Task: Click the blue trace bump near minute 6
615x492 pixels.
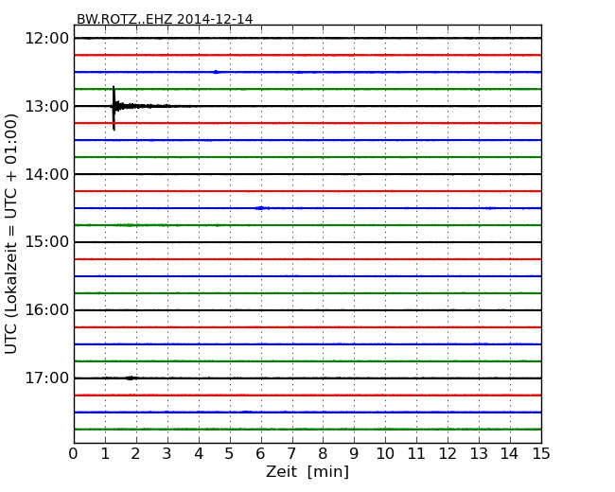Action: [x=262, y=208]
